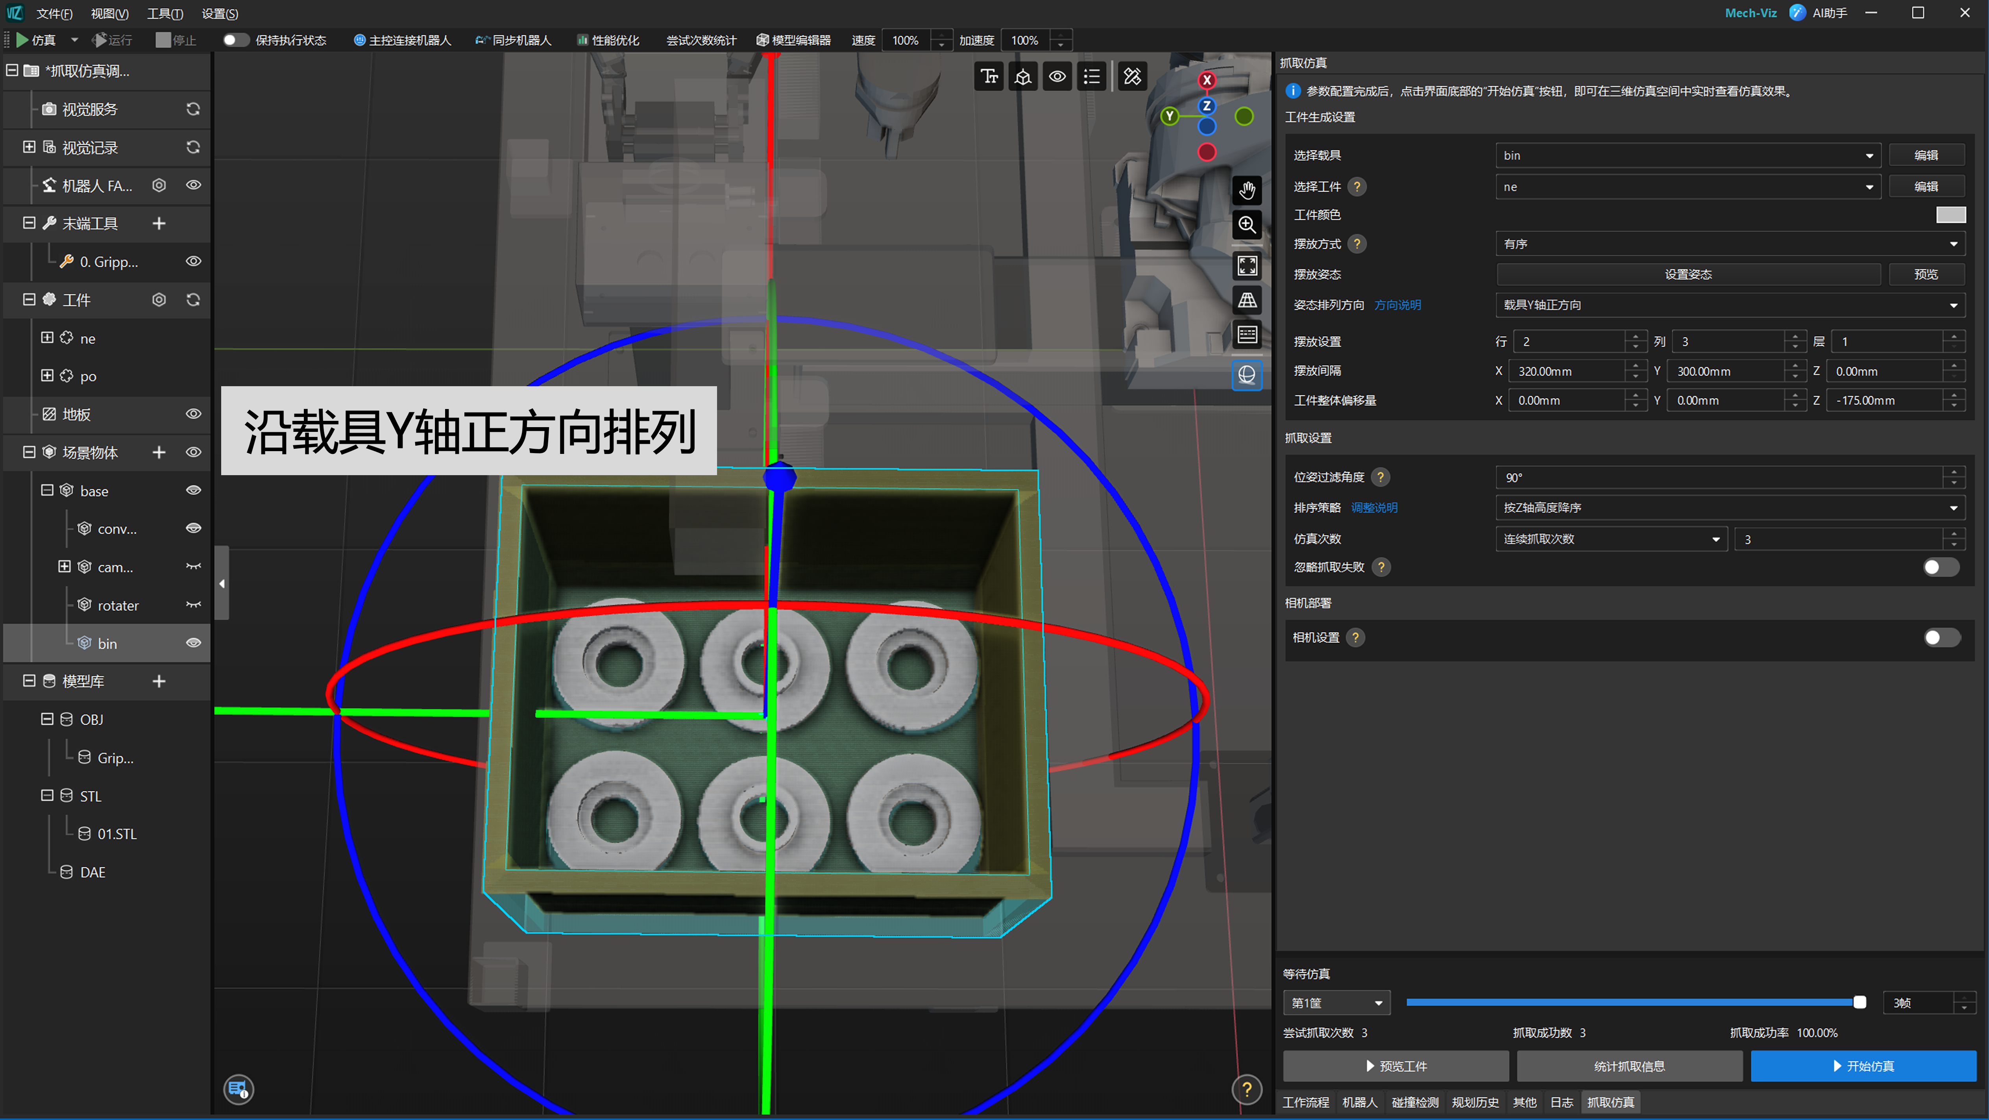Add a new end tool with plus icon
The width and height of the screenshot is (1989, 1120).
tap(159, 223)
